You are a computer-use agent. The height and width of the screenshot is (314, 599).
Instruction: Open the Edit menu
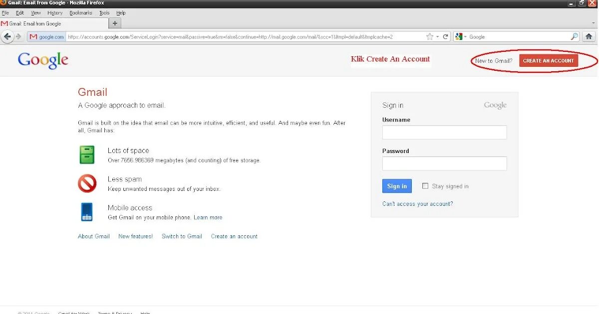pyautogui.click(x=20, y=13)
